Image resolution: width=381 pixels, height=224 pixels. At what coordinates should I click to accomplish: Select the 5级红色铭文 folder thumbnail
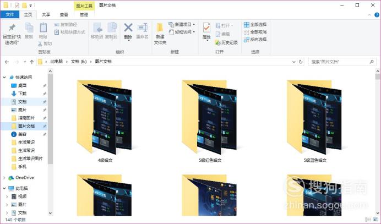pos(210,118)
